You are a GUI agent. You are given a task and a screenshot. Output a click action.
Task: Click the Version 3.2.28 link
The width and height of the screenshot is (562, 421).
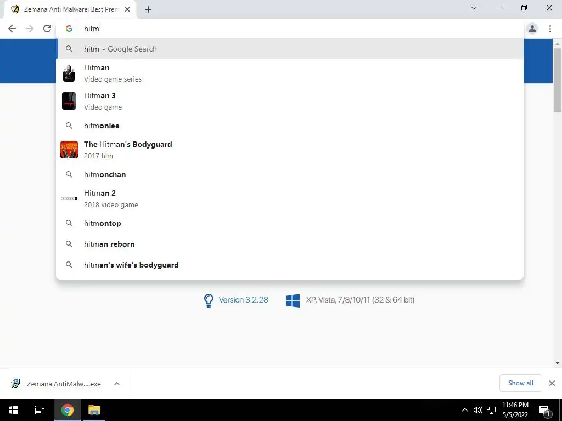(x=243, y=300)
